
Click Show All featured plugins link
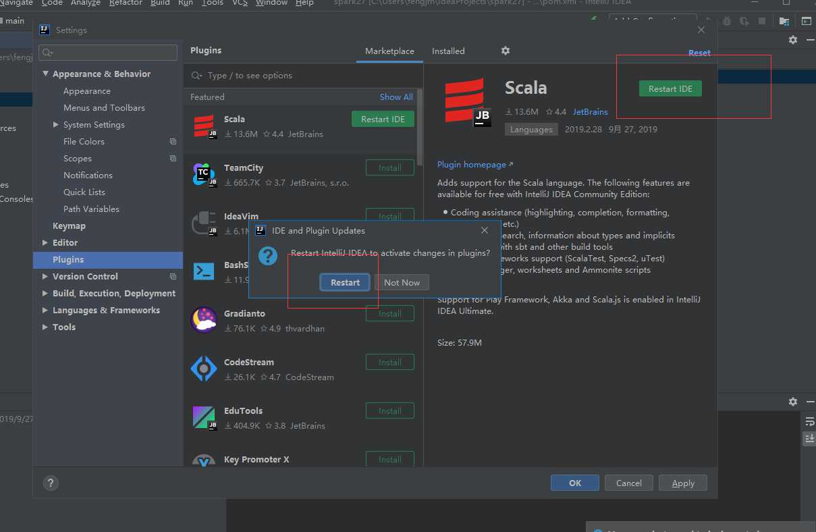pyautogui.click(x=396, y=97)
